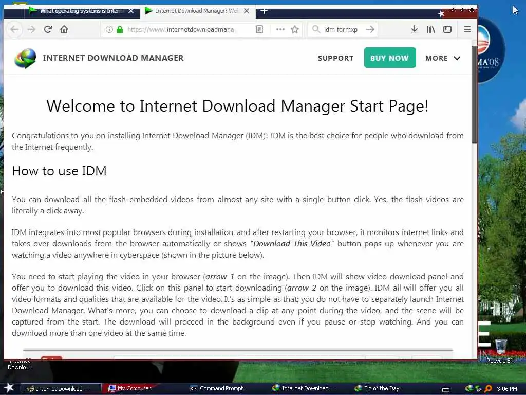
Task: Click the green padlock security icon
Action: (x=119, y=29)
